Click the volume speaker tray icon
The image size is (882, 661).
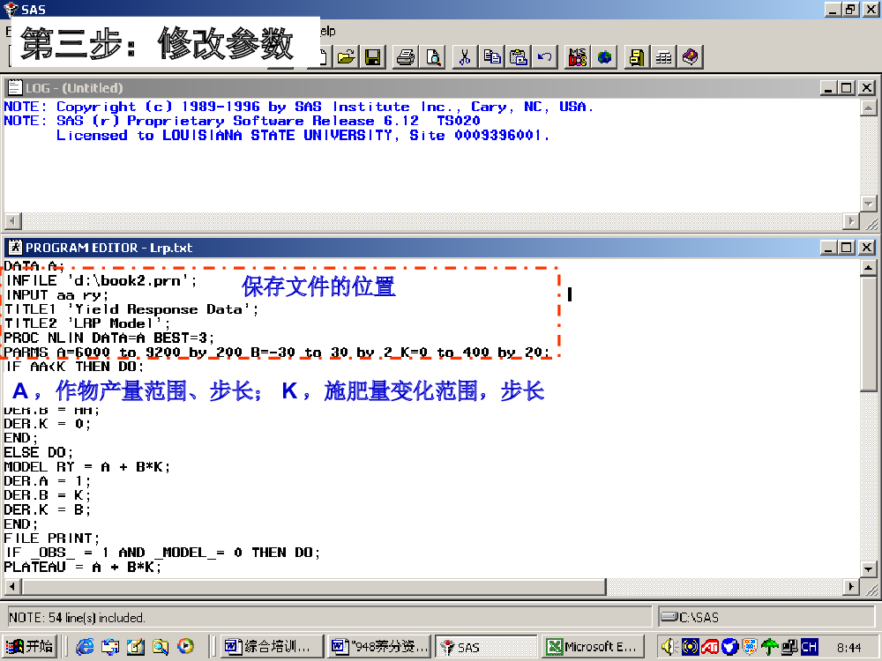[669, 647]
